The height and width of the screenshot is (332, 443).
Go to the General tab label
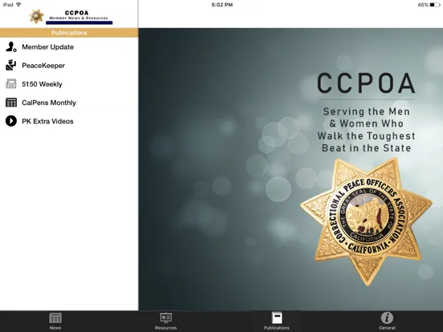[387, 328]
